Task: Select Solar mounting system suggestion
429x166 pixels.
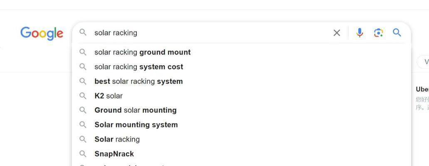Action: 242,124
